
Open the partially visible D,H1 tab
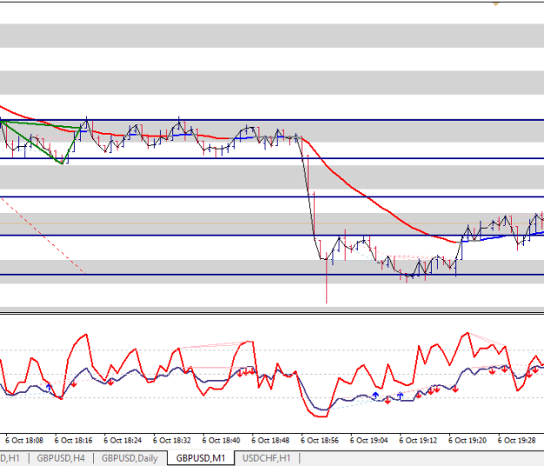click(x=10, y=458)
